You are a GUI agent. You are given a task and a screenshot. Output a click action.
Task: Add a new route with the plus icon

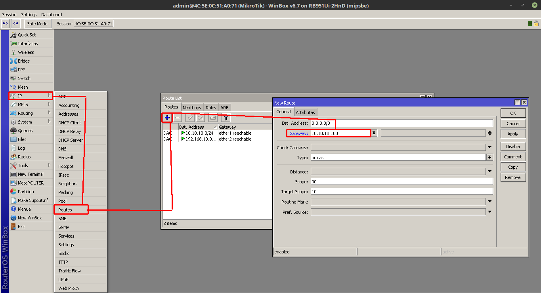click(167, 118)
